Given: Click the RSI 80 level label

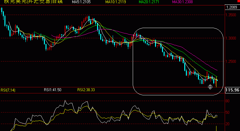Looking at the screenshot, I should (x=228, y=101).
